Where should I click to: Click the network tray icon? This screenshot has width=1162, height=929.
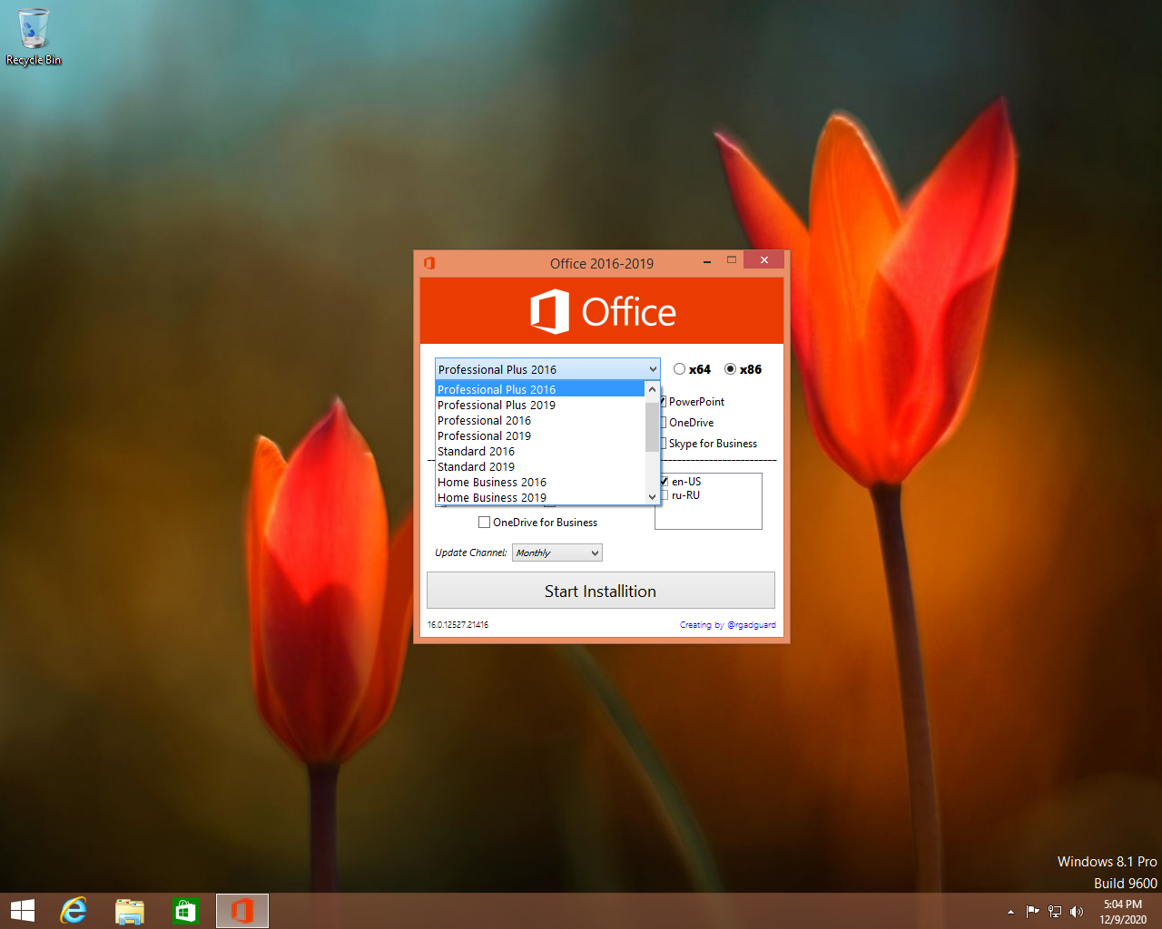coord(1055,912)
